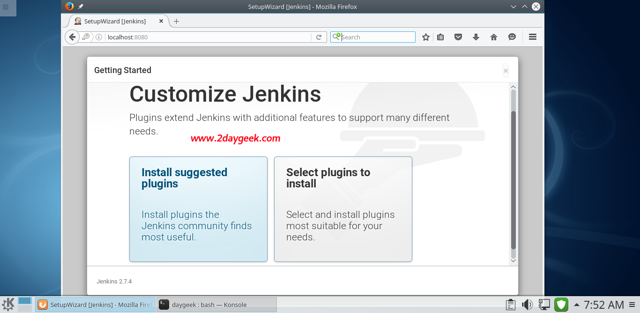Reload the page with the refresh icon

tap(319, 37)
